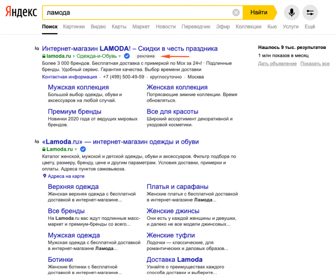
Task: Focus the search box containing ламода
Action: [x=137, y=13]
